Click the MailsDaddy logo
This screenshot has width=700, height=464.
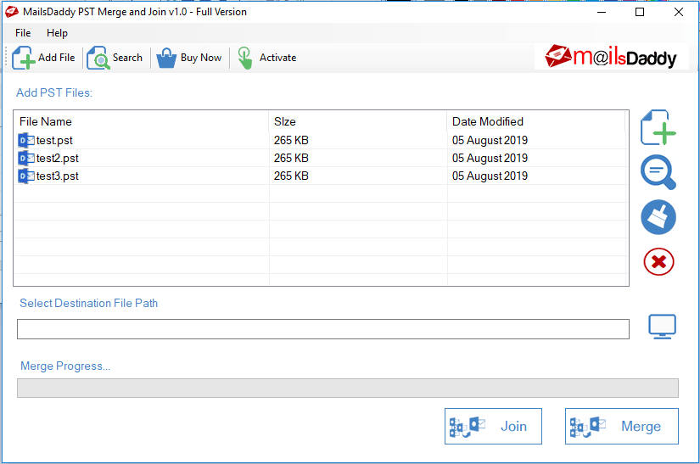coord(611,57)
